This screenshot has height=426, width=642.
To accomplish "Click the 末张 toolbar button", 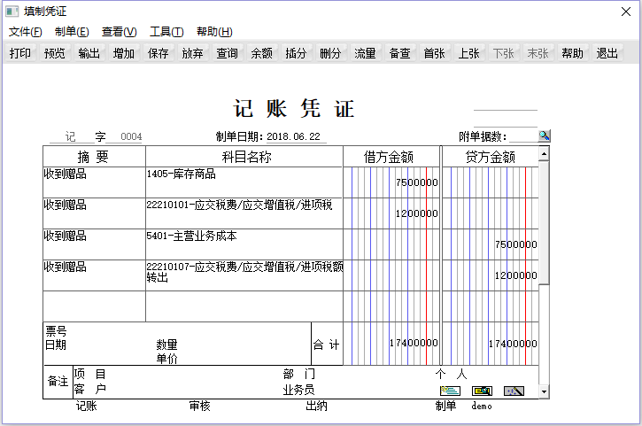I will click(x=538, y=53).
